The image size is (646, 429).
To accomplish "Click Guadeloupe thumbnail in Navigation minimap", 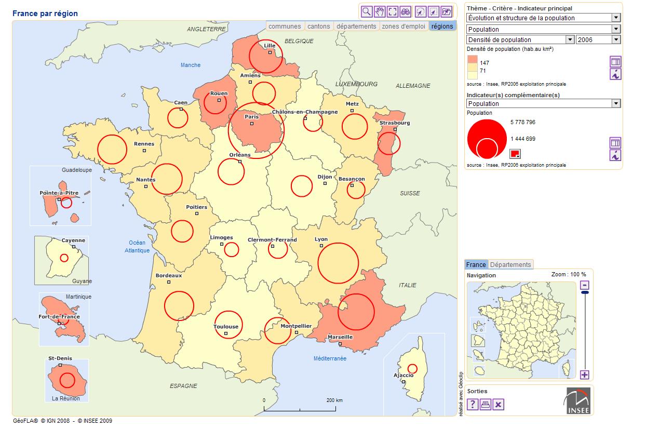I will point(478,325).
